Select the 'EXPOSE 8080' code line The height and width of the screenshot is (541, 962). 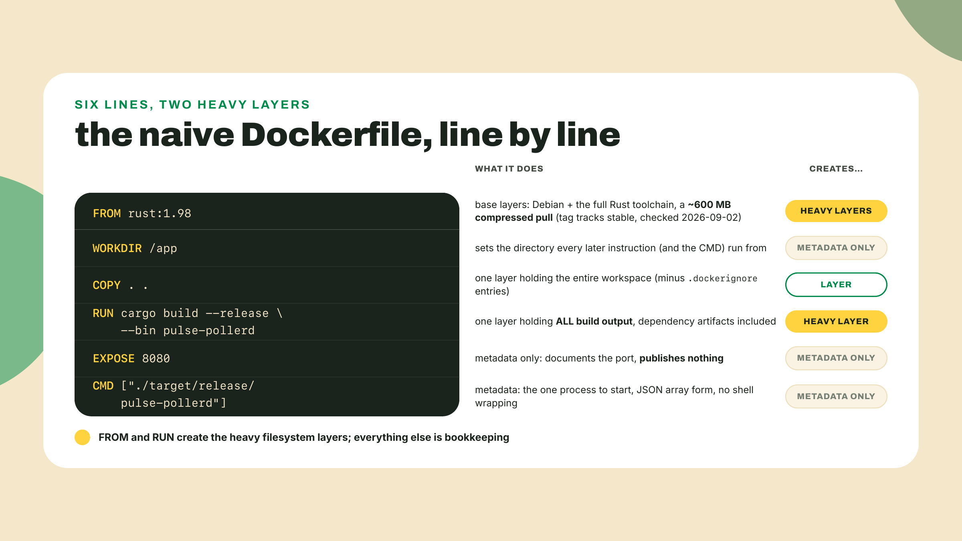click(x=131, y=358)
